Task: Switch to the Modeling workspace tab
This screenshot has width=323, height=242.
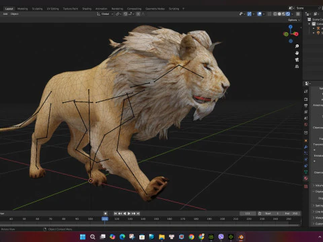Action: pos(22,9)
